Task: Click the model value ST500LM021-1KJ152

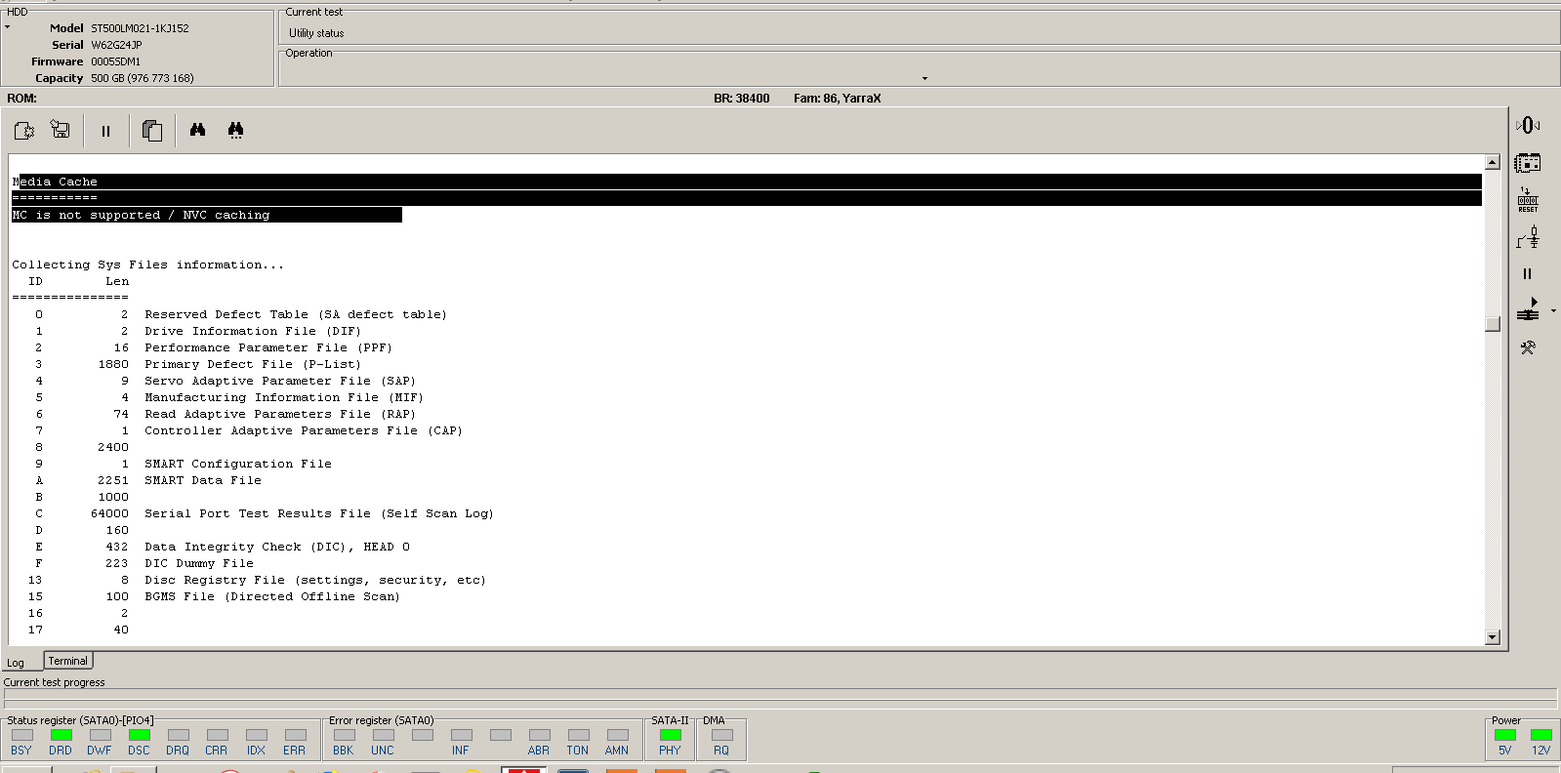Action: pos(140,28)
